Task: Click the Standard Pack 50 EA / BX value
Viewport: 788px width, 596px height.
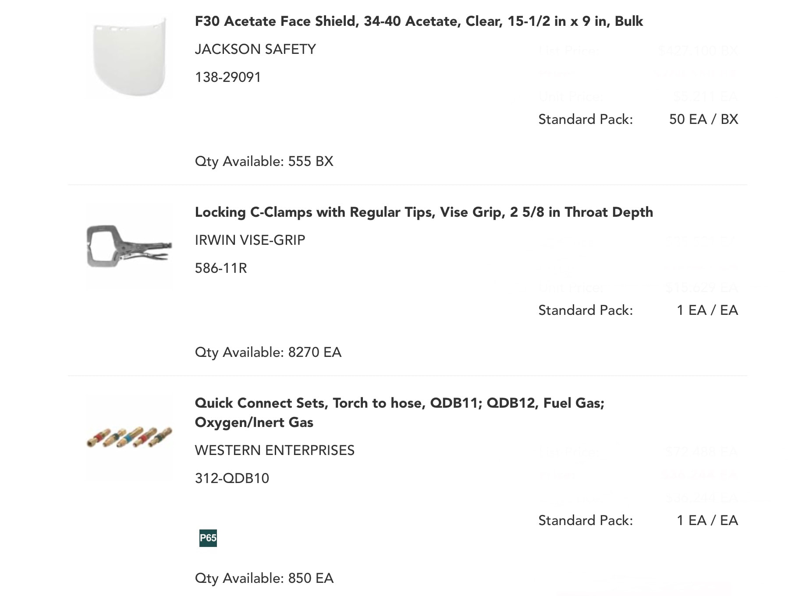Action: tap(703, 119)
